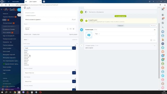Open Calculator from the taskbar
Screen dimensions: 167x94
click(32, 92)
